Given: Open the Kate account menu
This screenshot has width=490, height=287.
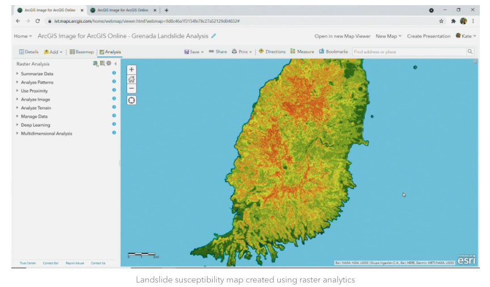Looking at the screenshot, I should [x=466, y=36].
